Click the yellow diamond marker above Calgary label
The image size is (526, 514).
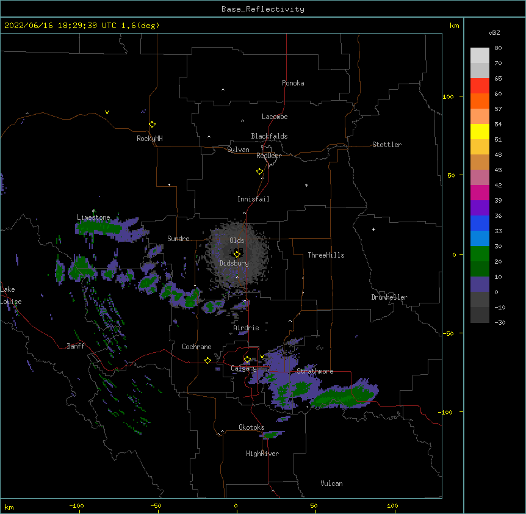point(247,360)
